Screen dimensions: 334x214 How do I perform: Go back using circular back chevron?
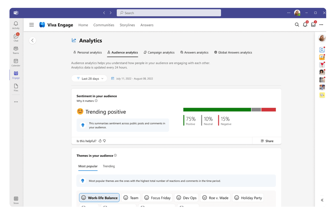[32, 40]
